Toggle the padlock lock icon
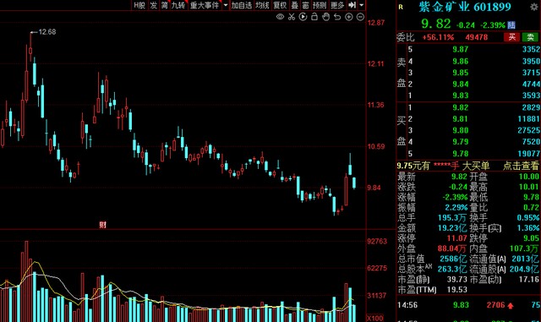 314,17
